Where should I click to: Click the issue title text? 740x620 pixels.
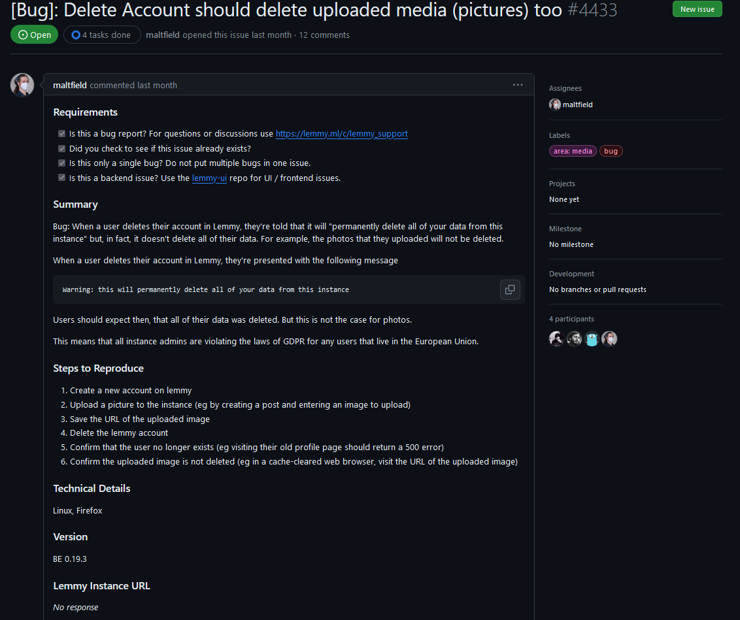tap(286, 9)
